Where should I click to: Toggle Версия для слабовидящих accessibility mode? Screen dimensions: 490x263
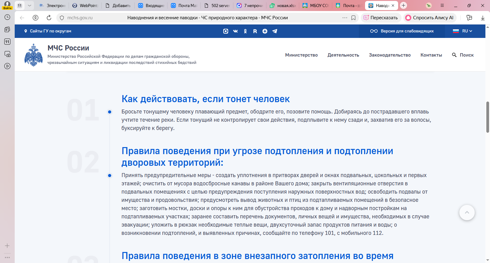point(402,31)
